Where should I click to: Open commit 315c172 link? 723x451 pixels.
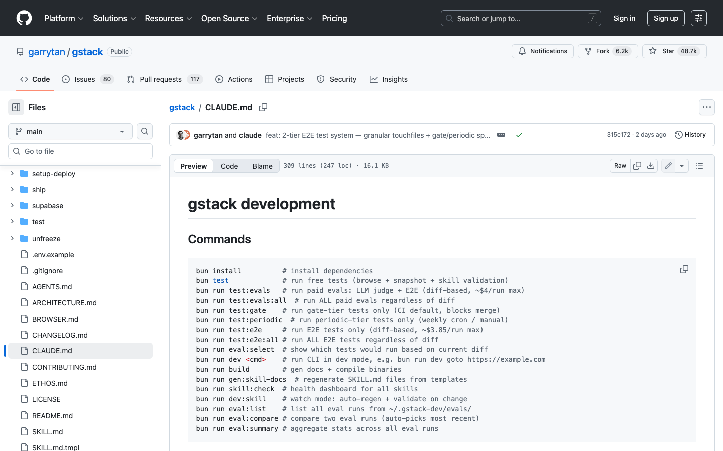(x=618, y=135)
